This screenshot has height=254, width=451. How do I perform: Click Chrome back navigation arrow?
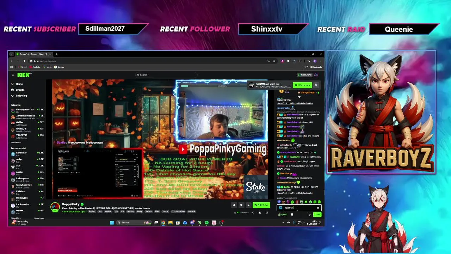pyautogui.click(x=12, y=61)
